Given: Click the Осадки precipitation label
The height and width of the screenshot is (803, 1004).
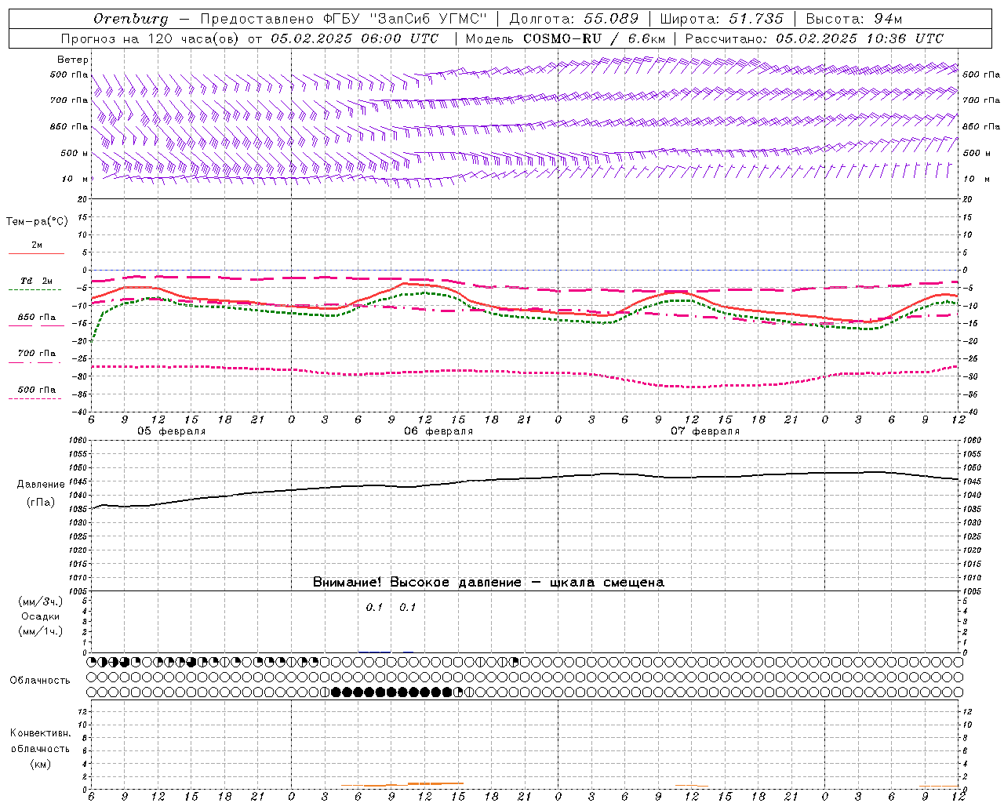Looking at the screenshot, I should 41,616.
